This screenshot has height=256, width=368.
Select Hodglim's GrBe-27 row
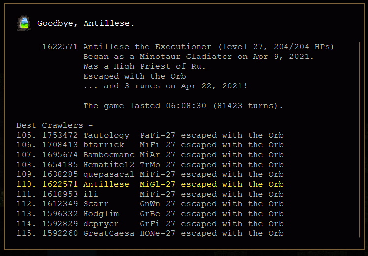pos(150,214)
